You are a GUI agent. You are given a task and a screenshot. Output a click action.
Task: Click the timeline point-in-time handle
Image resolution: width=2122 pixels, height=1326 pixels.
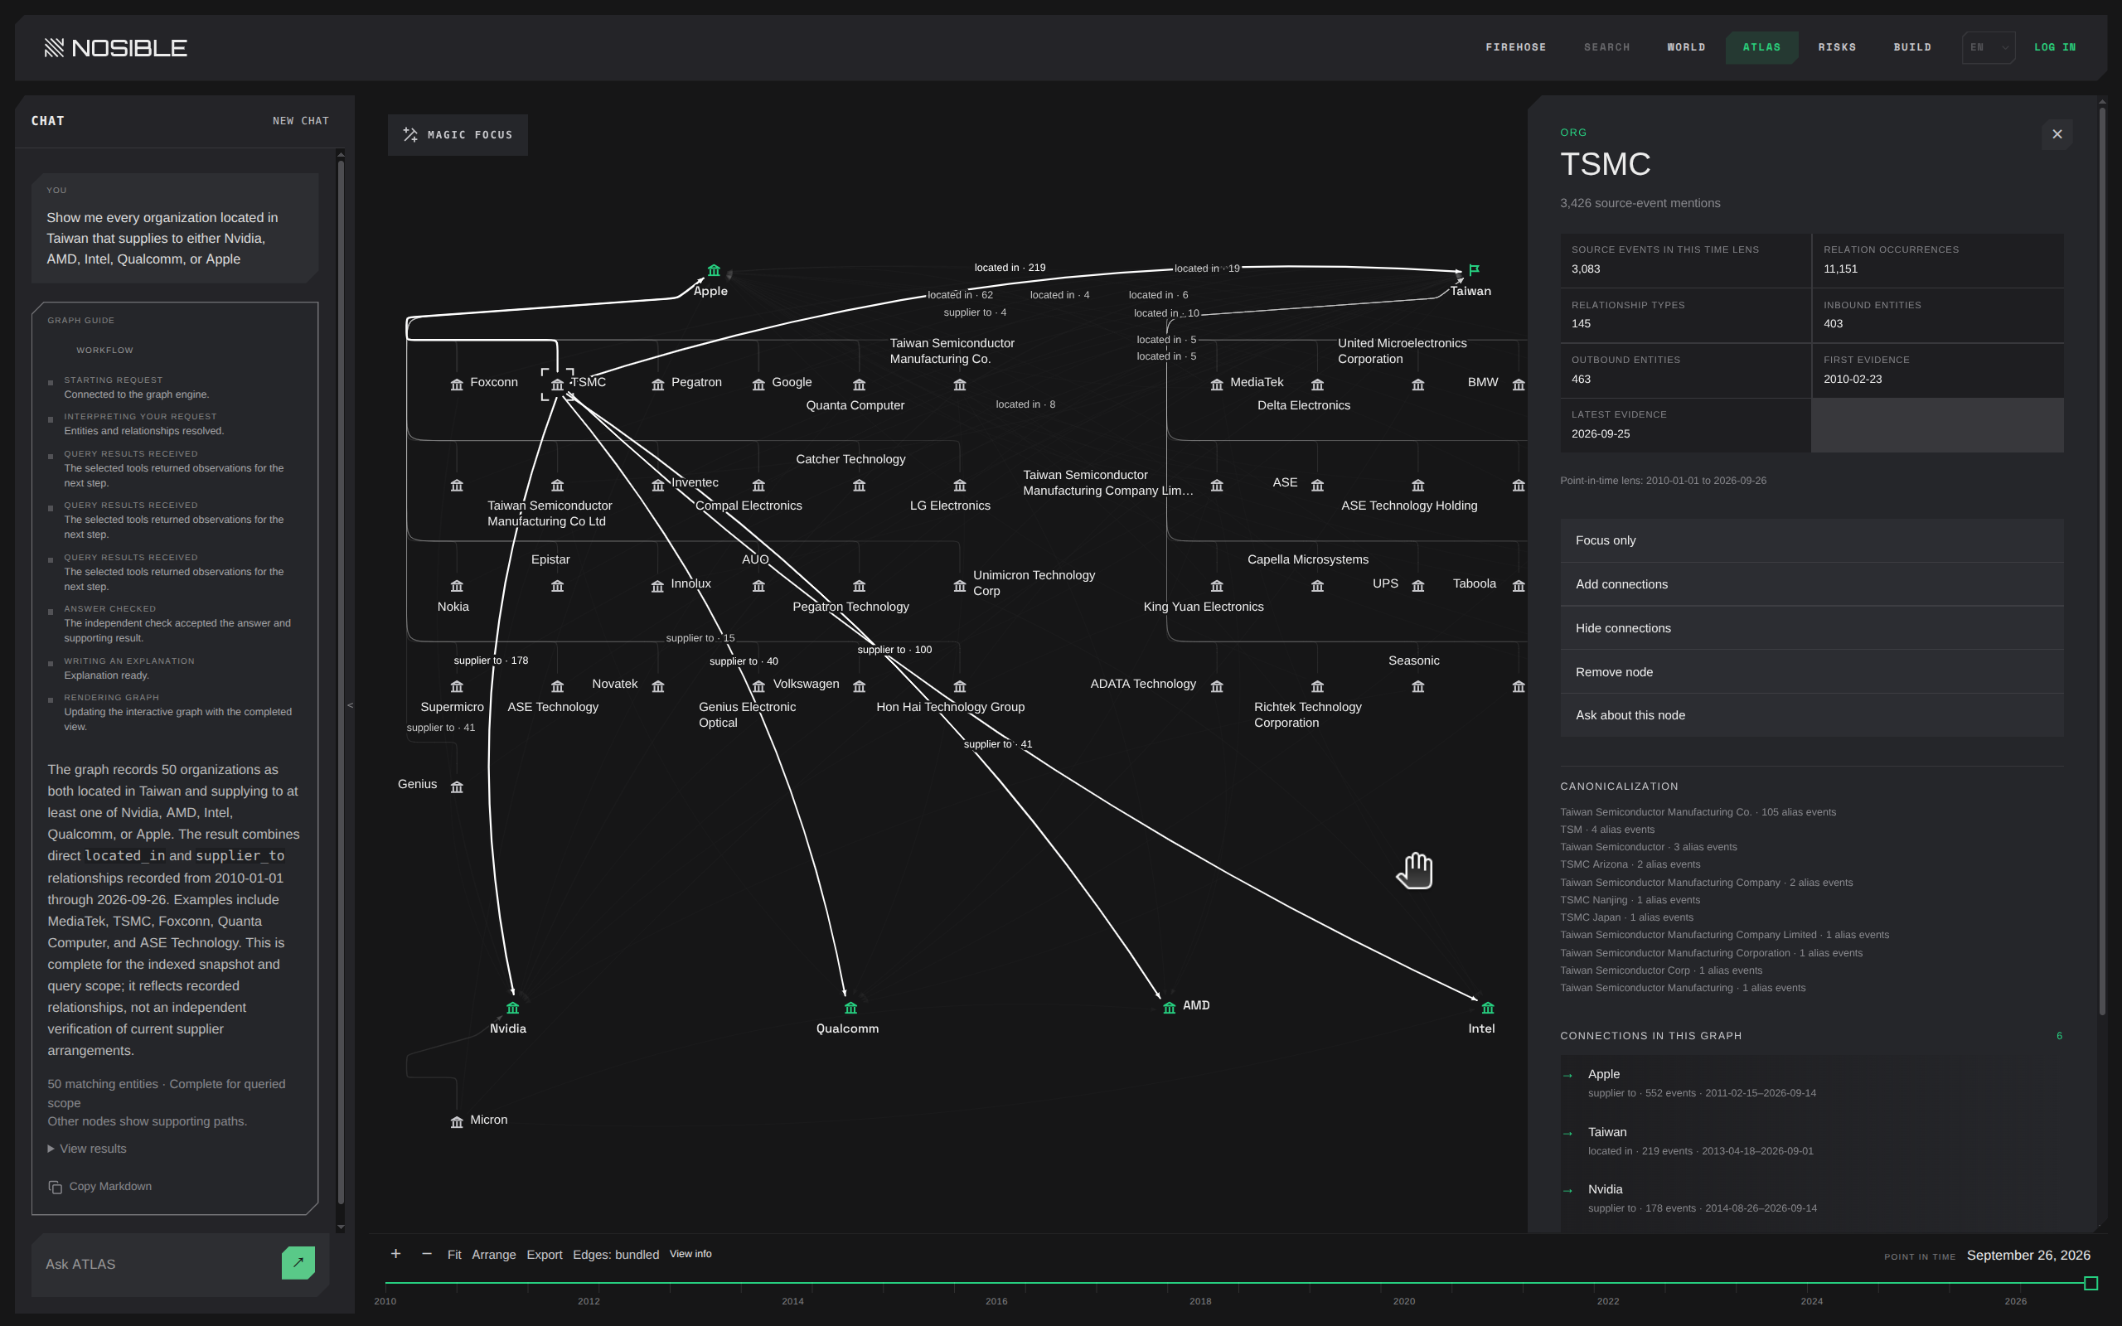click(x=2091, y=1283)
